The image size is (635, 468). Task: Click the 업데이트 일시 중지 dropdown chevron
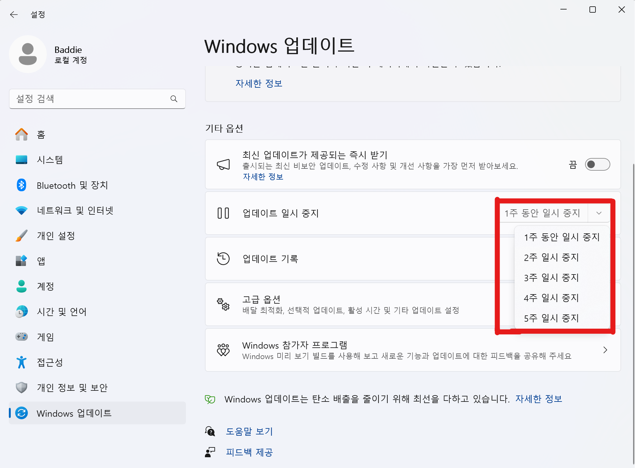point(599,213)
